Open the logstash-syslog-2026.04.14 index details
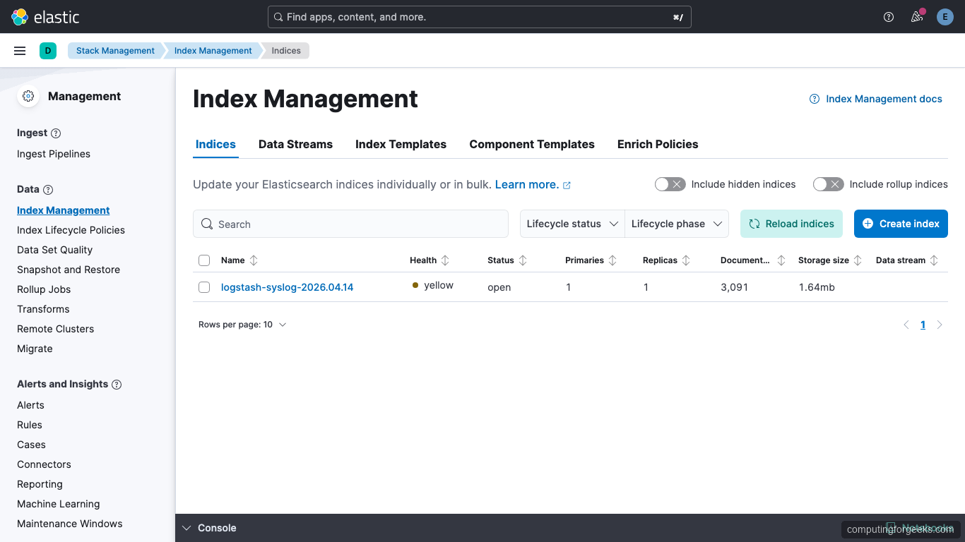 (x=287, y=287)
